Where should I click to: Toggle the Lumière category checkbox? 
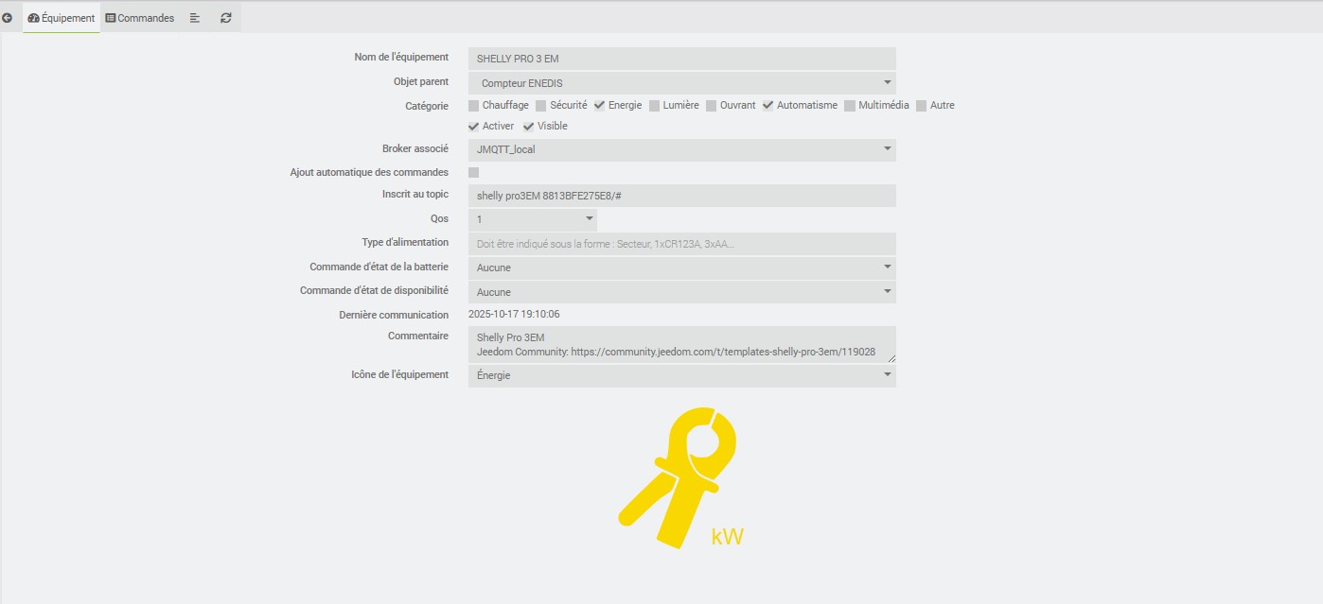(x=655, y=106)
